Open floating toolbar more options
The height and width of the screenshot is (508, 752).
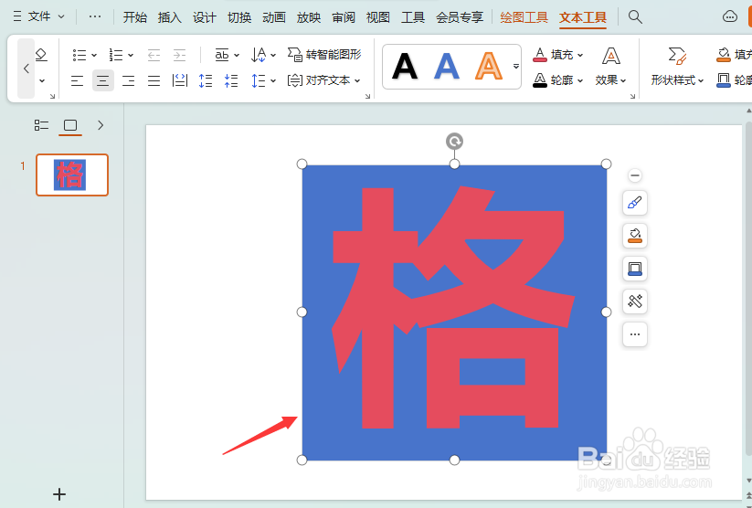634,334
